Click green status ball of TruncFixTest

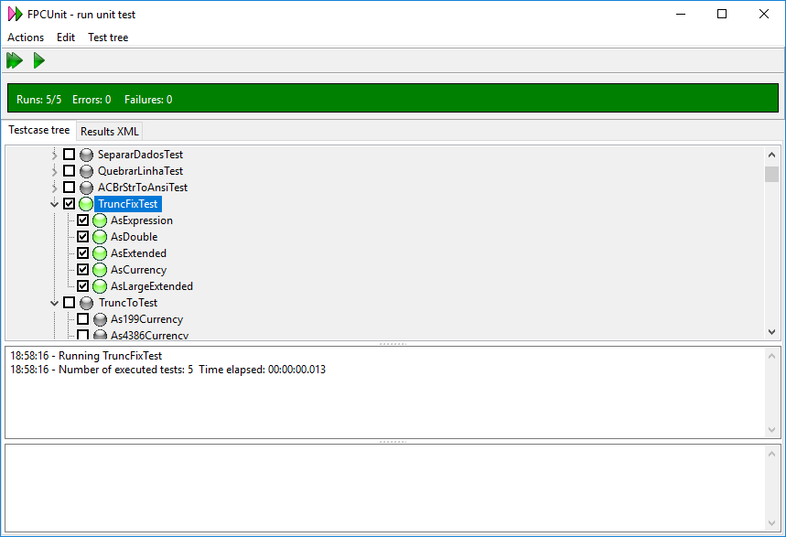pos(86,204)
